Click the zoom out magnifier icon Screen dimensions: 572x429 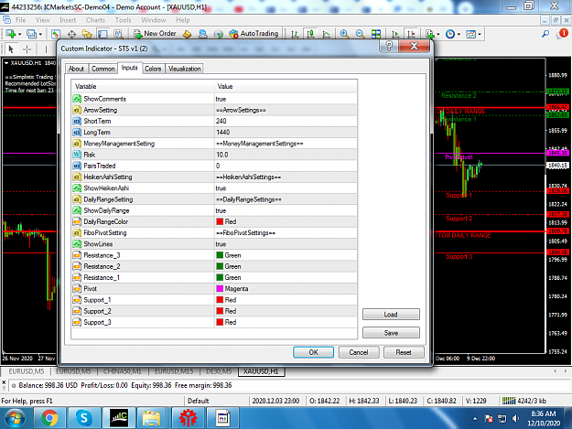(x=360, y=34)
